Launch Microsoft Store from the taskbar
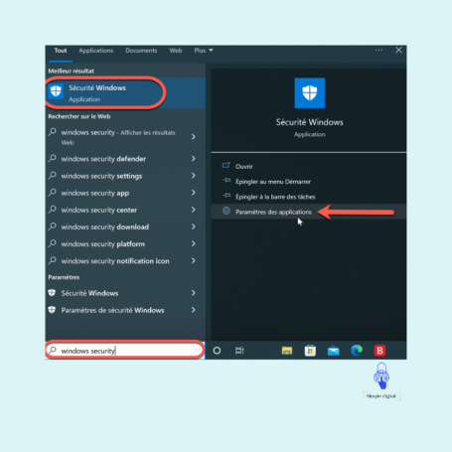452x452 pixels. click(310, 351)
